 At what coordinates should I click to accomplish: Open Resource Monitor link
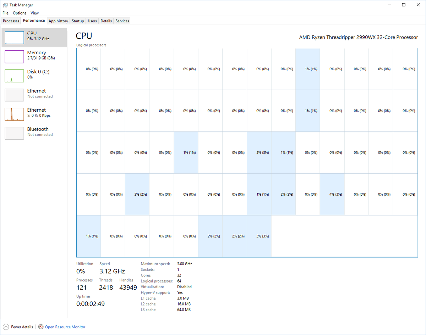[65, 327]
